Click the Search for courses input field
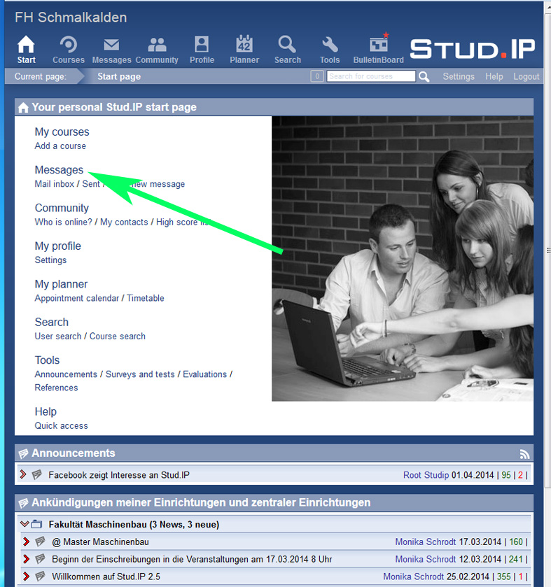 point(371,76)
